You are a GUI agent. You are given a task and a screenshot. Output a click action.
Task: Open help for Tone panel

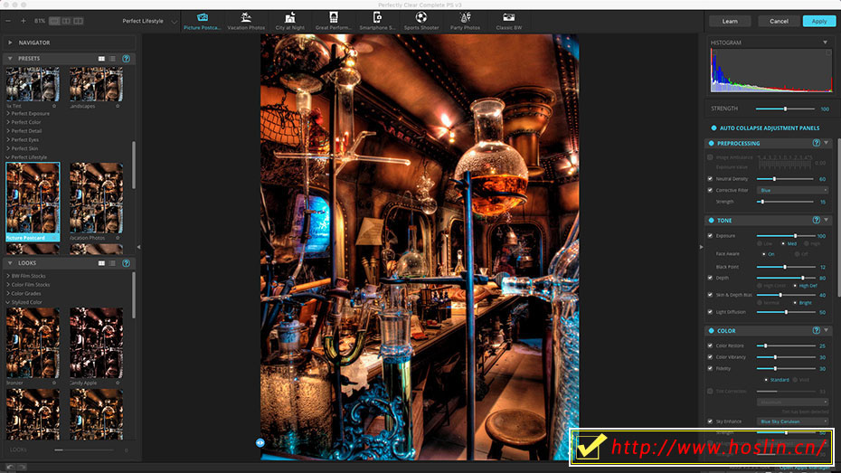point(816,220)
